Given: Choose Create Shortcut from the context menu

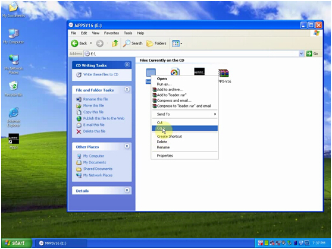Looking at the screenshot, I should click(184, 137).
